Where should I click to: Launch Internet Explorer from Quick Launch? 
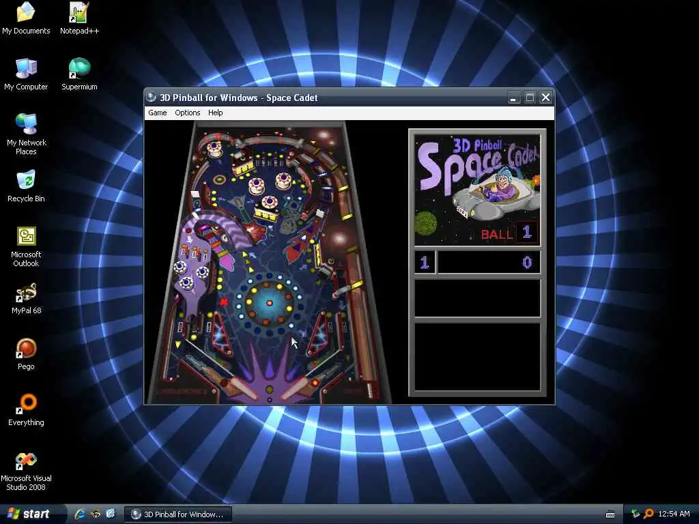tap(81, 514)
